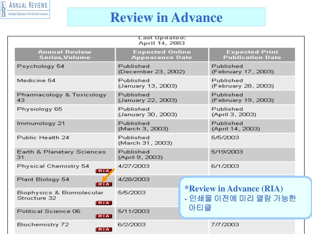Click online date April 9, 2003
The image size is (312, 234).
pos(140,158)
